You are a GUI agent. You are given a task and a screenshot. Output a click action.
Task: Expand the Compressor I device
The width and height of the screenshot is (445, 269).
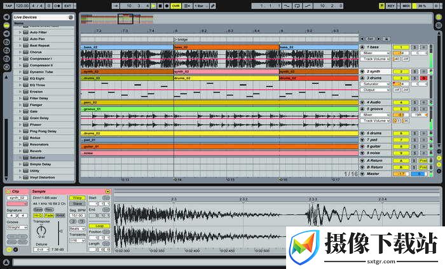click(20, 59)
